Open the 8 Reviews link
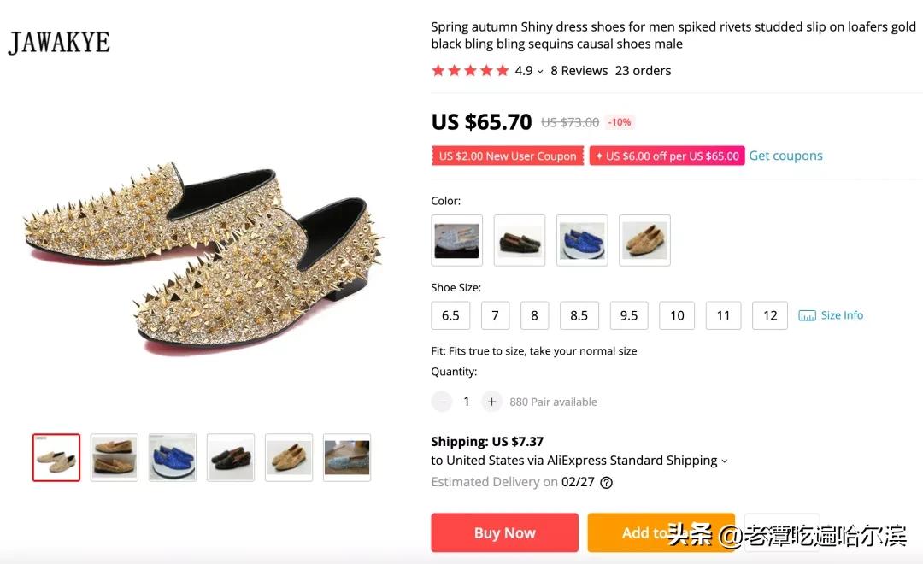Screen dimensions: 923x564 point(579,71)
